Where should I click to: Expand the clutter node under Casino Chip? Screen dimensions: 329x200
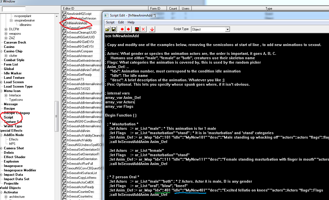6,56
